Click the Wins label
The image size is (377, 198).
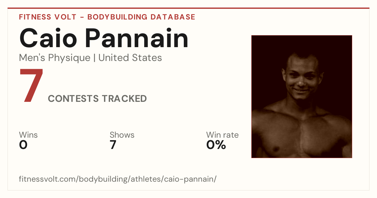pos(28,135)
